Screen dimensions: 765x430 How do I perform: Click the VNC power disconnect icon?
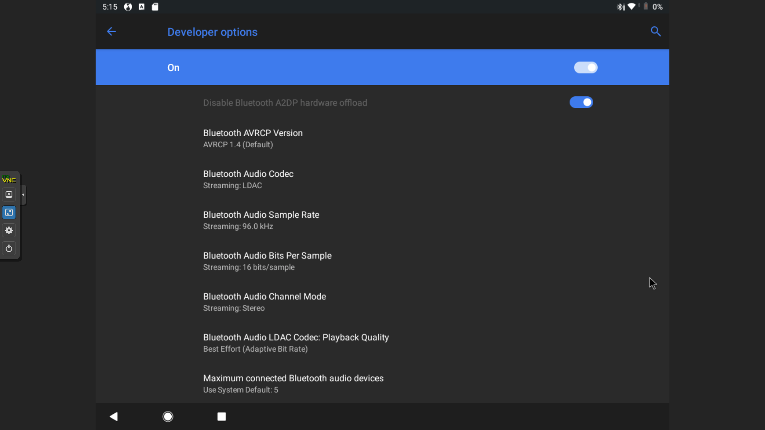[9, 248]
